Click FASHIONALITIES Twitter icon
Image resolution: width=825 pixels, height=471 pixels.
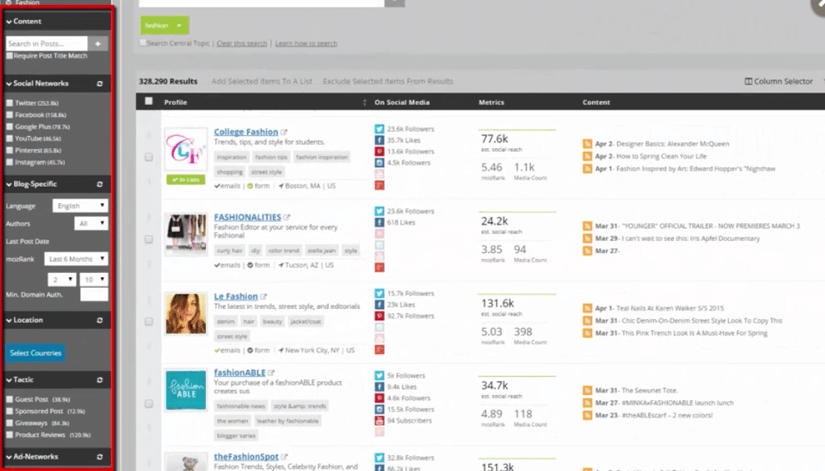tap(379, 211)
